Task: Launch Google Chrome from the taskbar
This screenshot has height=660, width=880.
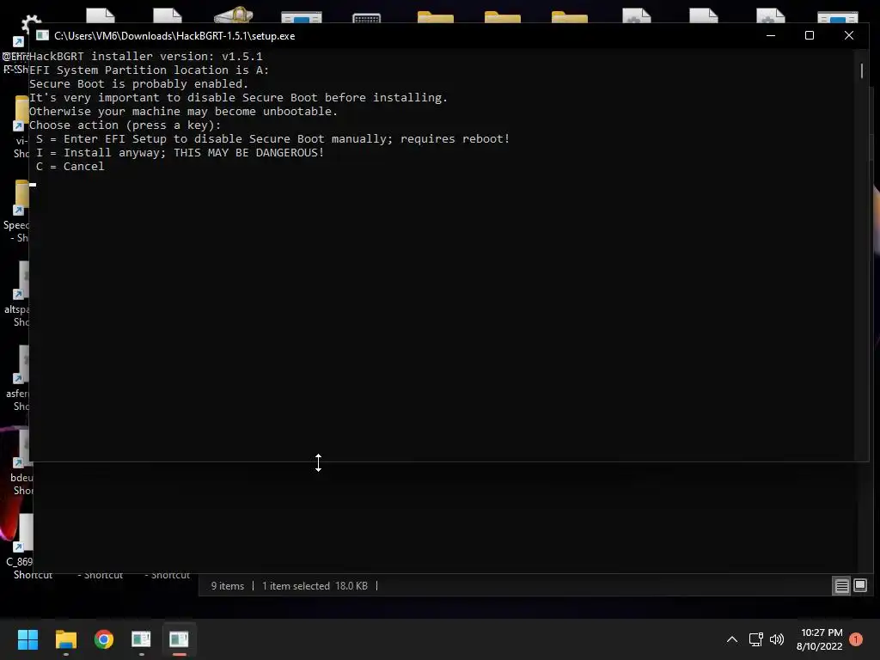Action: coord(104,639)
